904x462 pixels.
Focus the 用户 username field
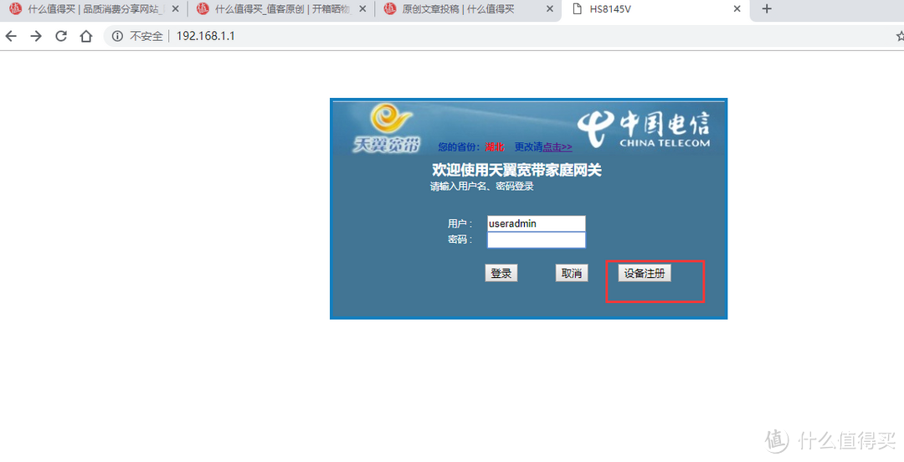click(x=537, y=223)
